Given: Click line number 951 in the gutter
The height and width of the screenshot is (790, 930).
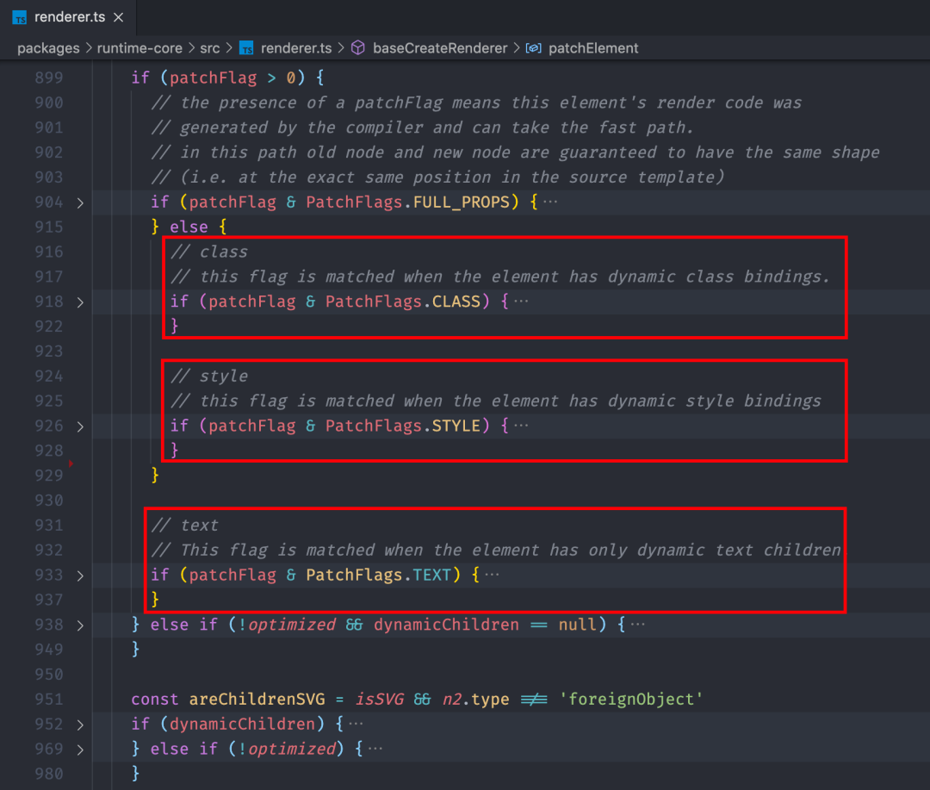Looking at the screenshot, I should point(48,700).
